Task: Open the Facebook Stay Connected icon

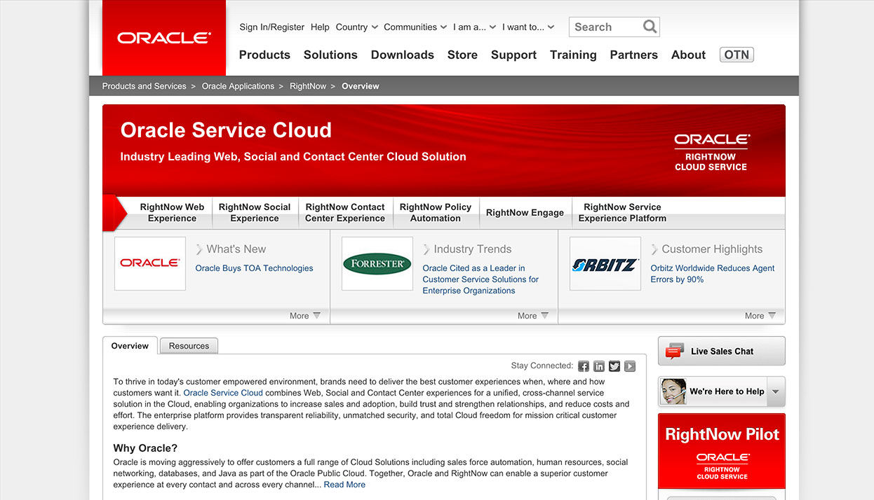Action: pos(583,366)
